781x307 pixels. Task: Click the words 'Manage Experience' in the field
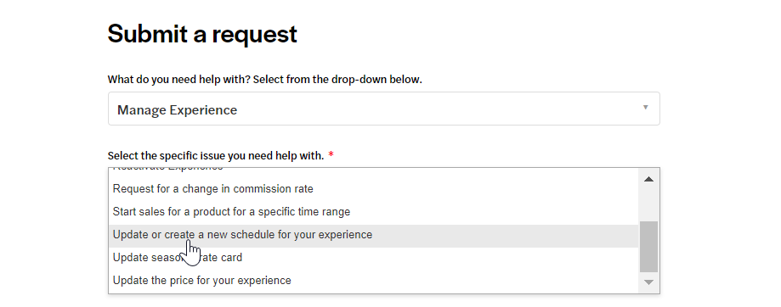click(177, 109)
